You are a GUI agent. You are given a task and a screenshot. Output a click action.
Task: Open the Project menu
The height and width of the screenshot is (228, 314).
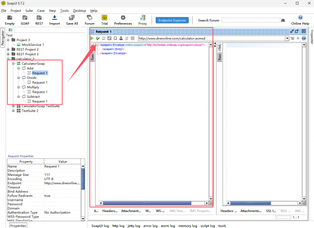[x=16, y=11]
